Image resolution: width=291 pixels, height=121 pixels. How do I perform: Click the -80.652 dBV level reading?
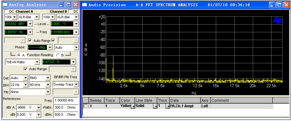coord(16,24)
